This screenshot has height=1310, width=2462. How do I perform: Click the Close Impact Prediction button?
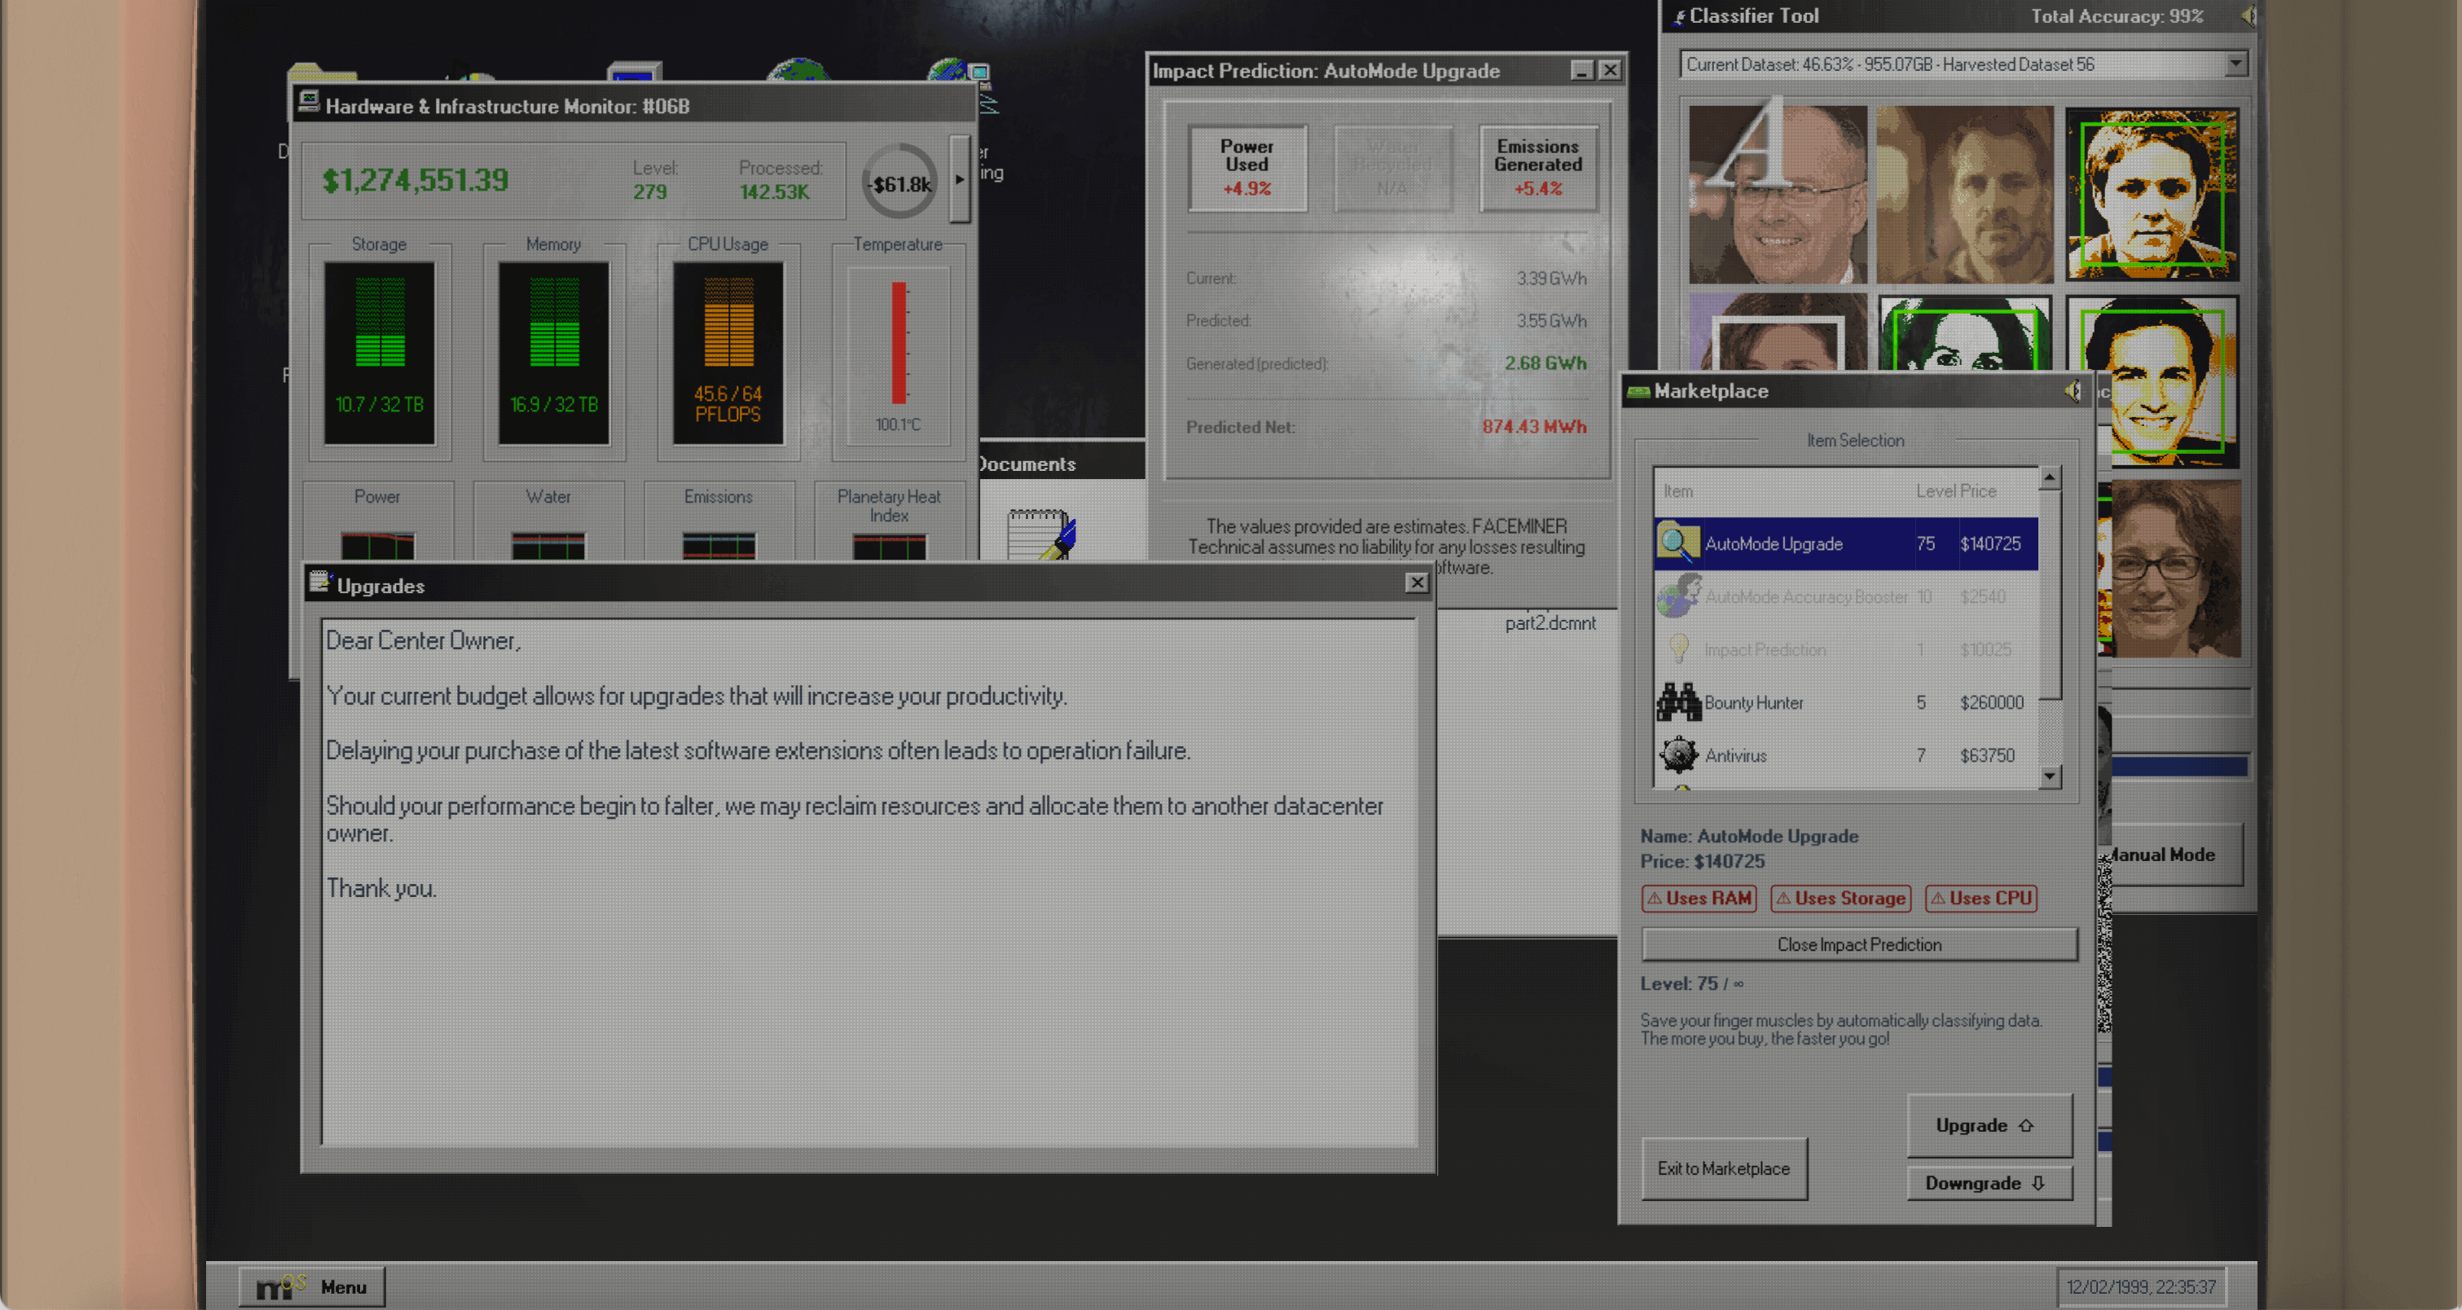pyautogui.click(x=1859, y=944)
